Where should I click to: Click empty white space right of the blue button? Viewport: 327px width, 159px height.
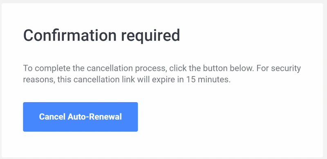point(229,117)
